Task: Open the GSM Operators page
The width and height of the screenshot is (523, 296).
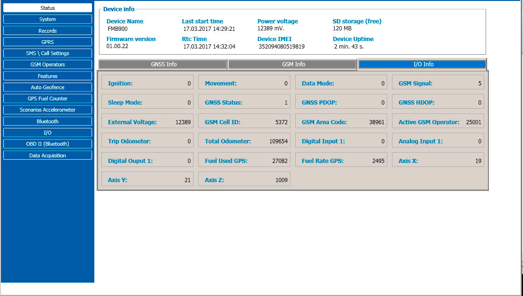Action: click(47, 64)
